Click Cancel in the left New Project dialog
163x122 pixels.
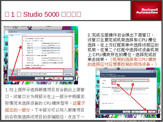(x=39, y=79)
